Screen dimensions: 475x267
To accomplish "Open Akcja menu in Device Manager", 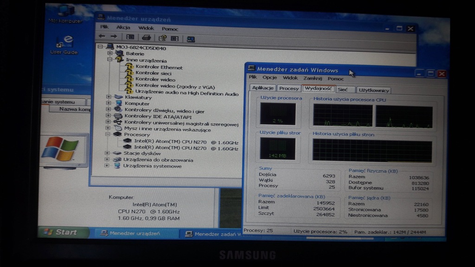I will (x=123, y=27).
